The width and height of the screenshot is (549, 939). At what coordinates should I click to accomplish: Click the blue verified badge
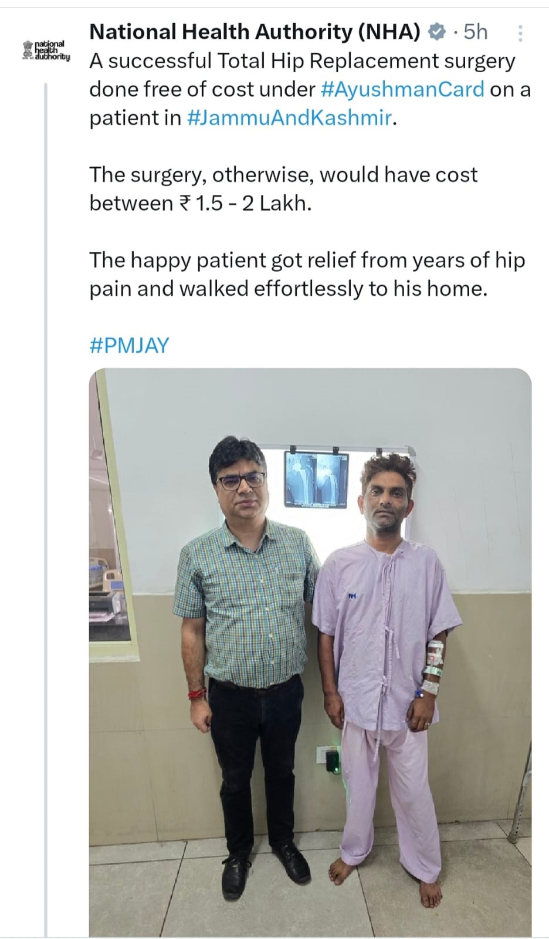[438, 32]
